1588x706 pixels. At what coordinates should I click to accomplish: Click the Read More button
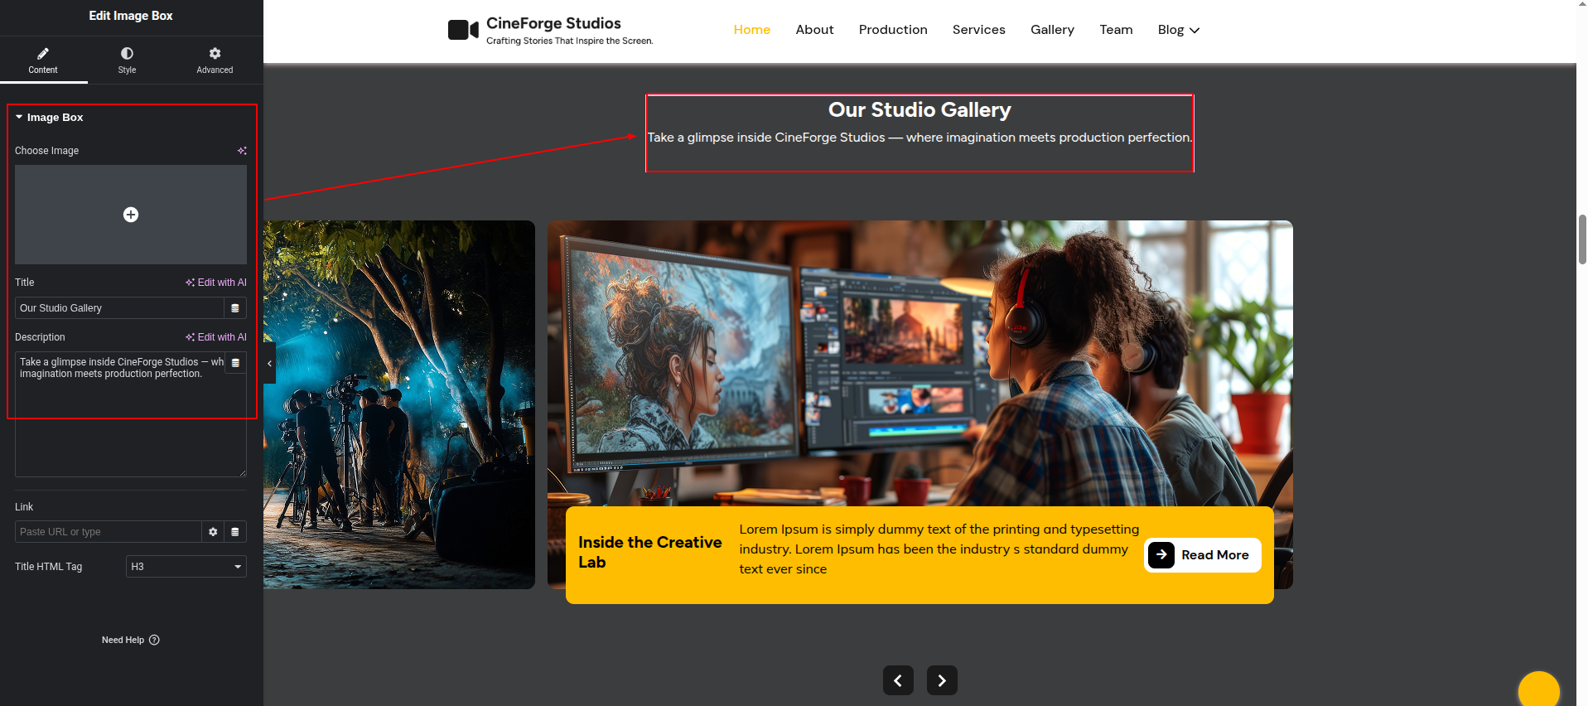coord(1202,555)
